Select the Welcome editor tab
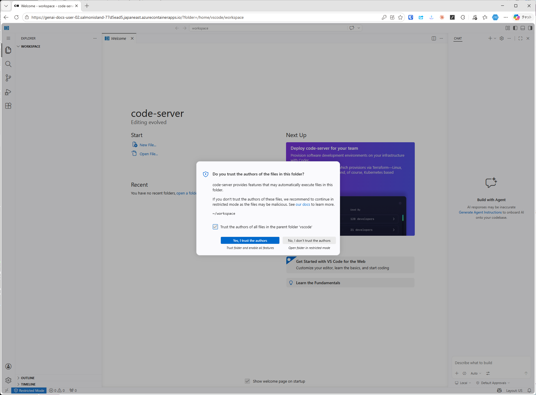Viewport: 536px width, 395px height. click(x=119, y=38)
